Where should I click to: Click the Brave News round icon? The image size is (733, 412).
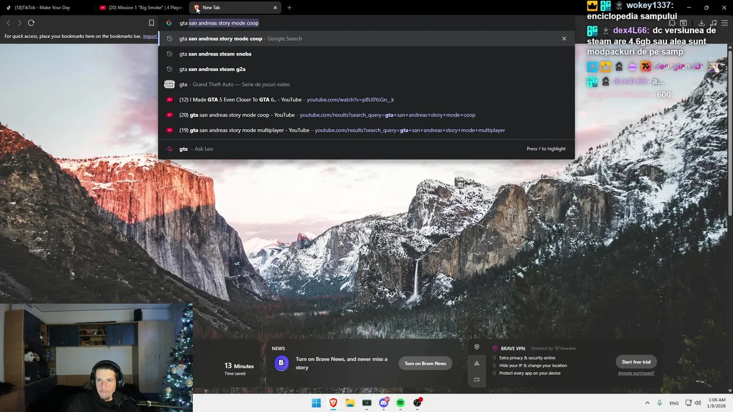tap(281, 363)
